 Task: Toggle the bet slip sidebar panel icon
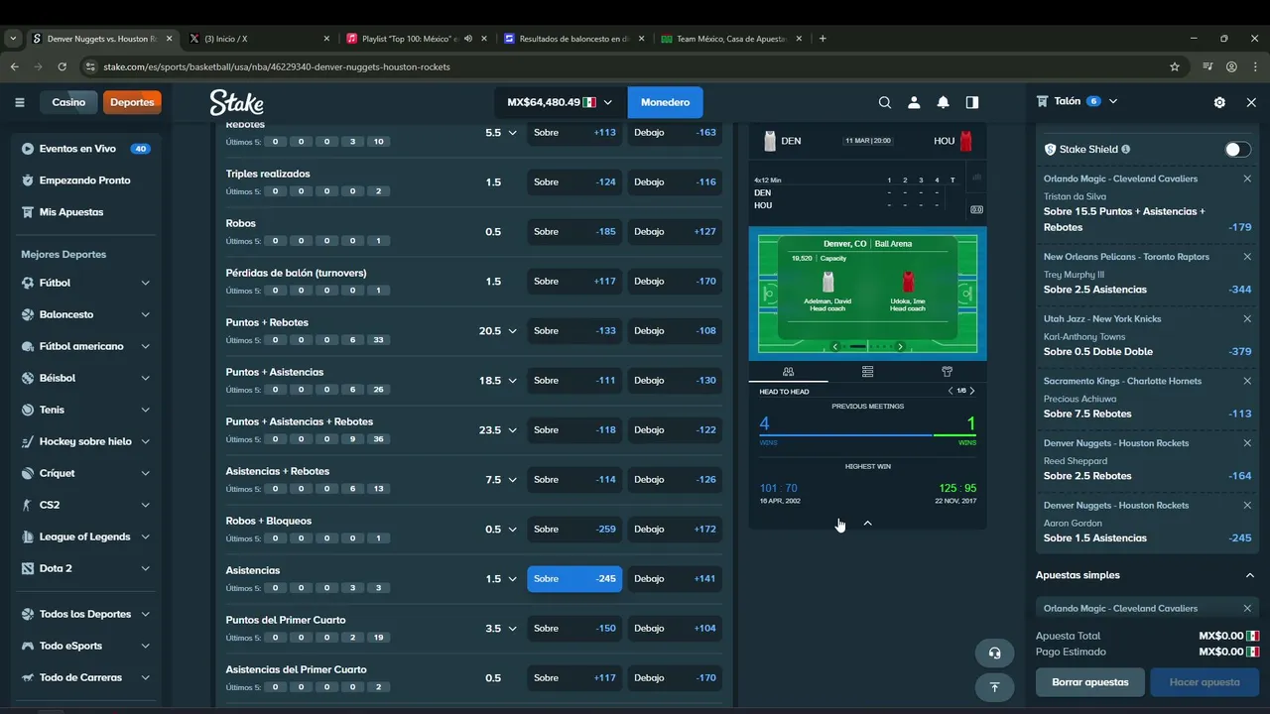pyautogui.click(x=972, y=102)
